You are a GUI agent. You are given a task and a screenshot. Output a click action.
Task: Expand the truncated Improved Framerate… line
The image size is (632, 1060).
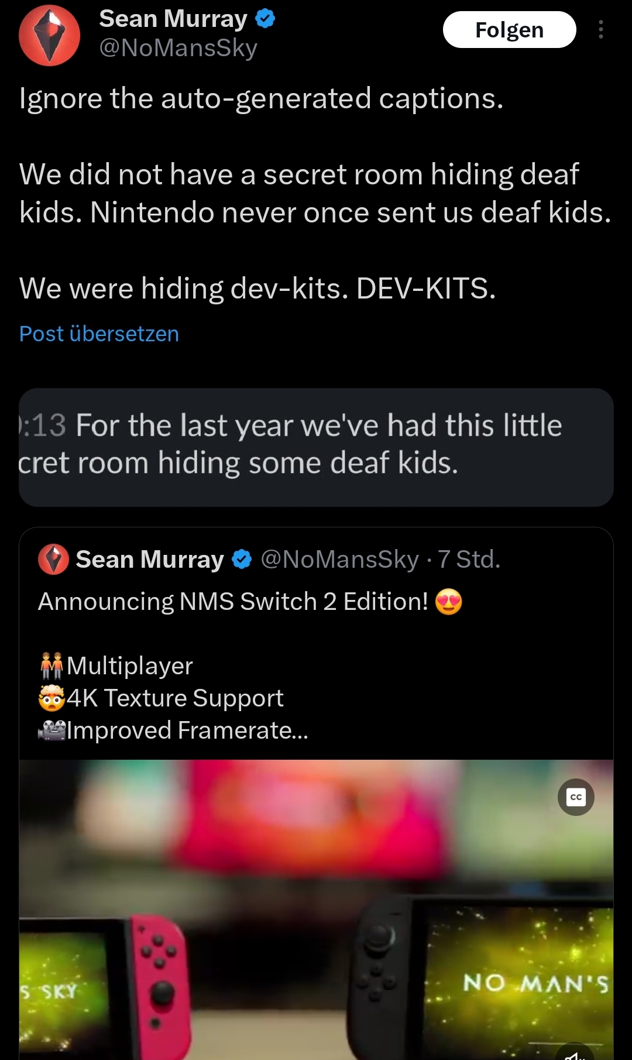pyautogui.click(x=187, y=730)
